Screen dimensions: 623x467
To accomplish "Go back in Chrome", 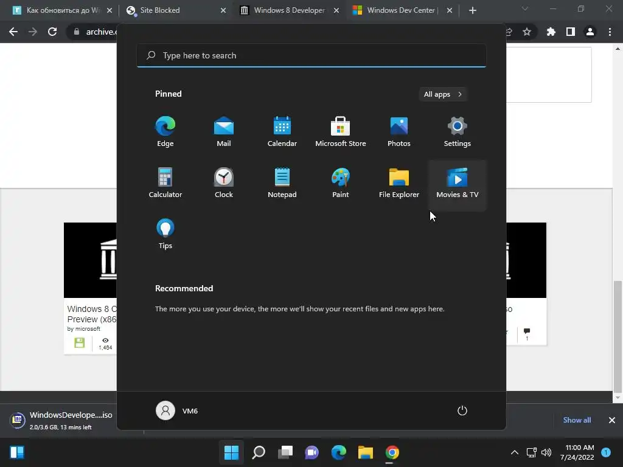I will point(13,32).
